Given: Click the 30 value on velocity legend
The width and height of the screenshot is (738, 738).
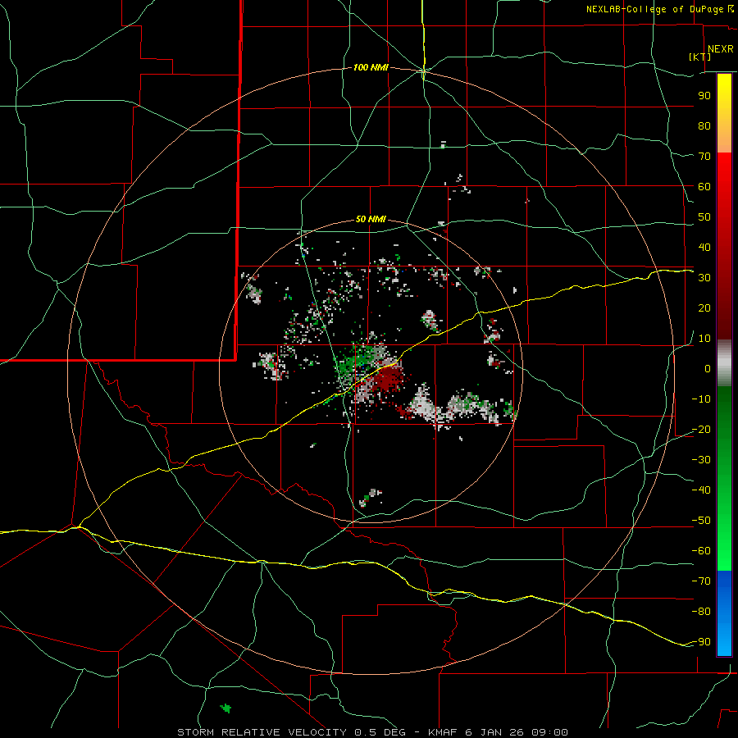Looking at the screenshot, I should coord(704,278).
